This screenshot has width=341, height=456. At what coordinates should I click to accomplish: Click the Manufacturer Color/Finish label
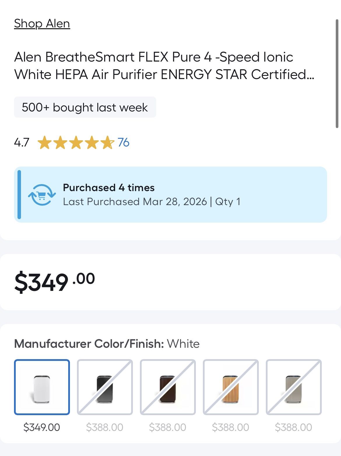(x=89, y=344)
